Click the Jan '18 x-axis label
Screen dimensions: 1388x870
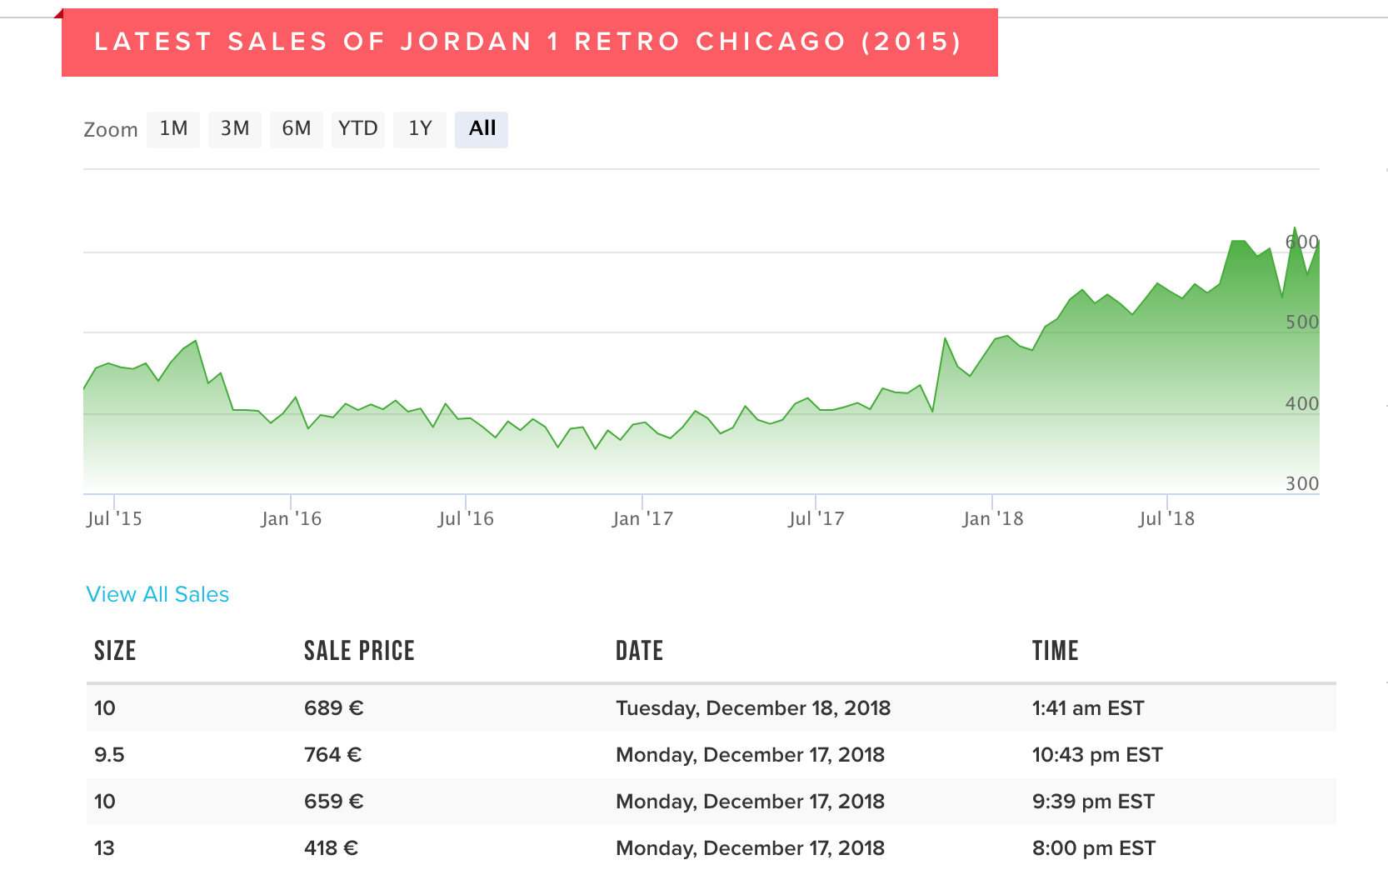[992, 519]
